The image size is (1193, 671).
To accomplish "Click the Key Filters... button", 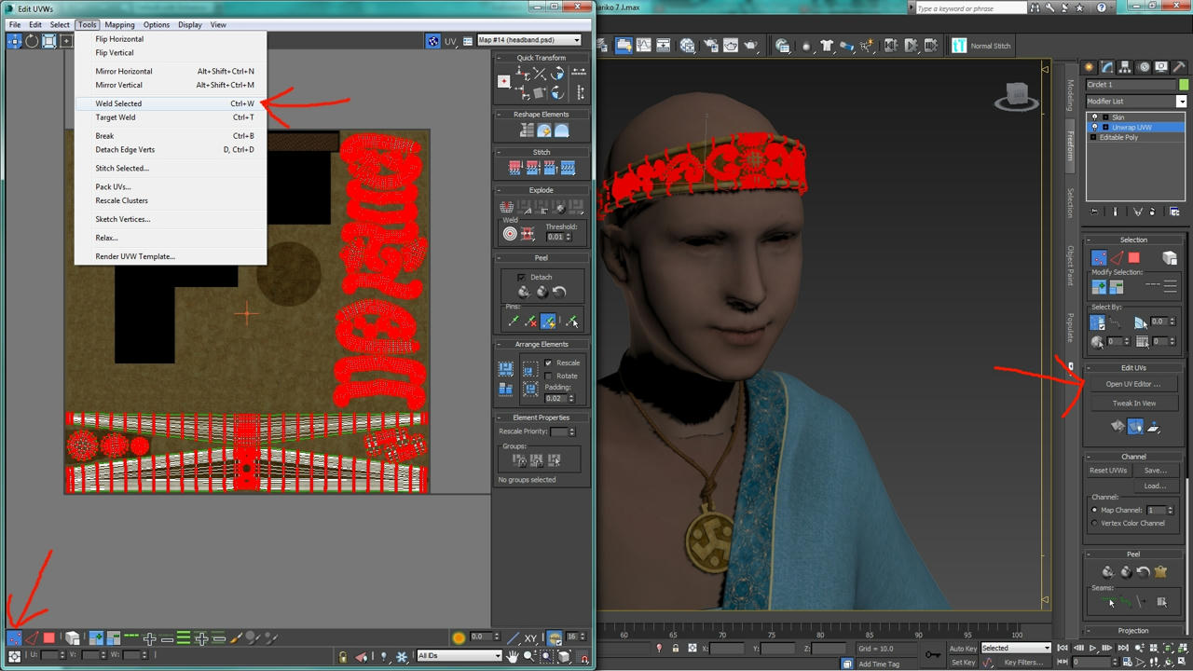I will point(1023,663).
